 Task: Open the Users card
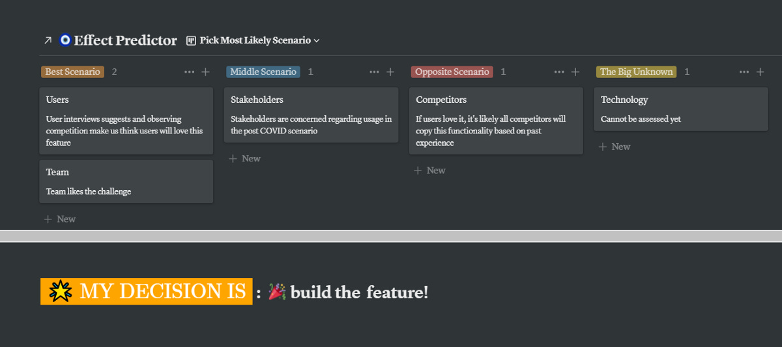click(126, 121)
